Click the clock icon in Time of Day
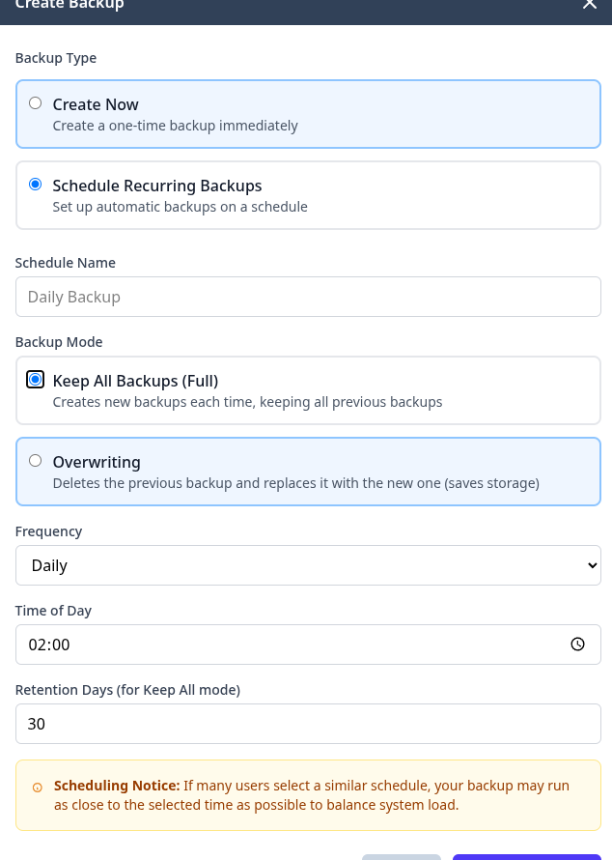 tap(577, 645)
